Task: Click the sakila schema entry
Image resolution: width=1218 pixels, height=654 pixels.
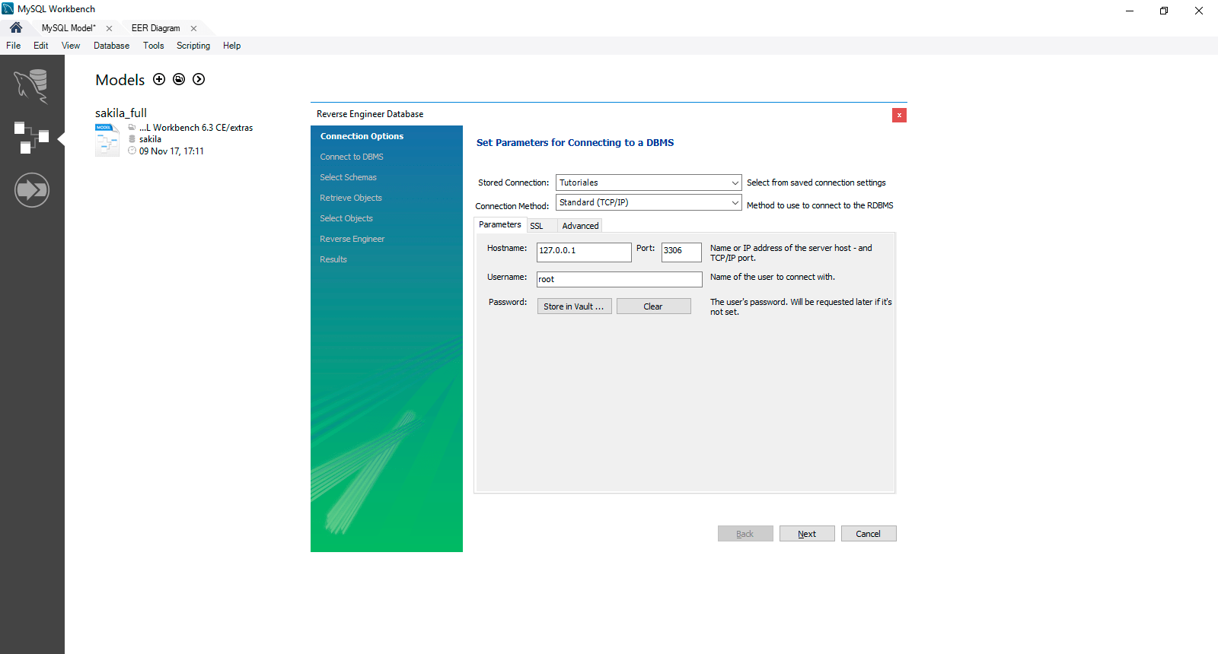Action: point(150,139)
